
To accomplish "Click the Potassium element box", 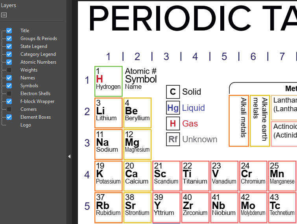I will click(x=109, y=176).
